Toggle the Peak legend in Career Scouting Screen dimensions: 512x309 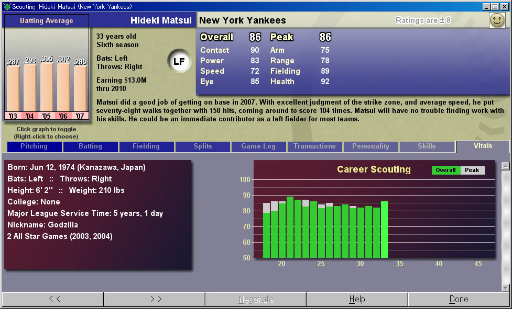point(472,170)
